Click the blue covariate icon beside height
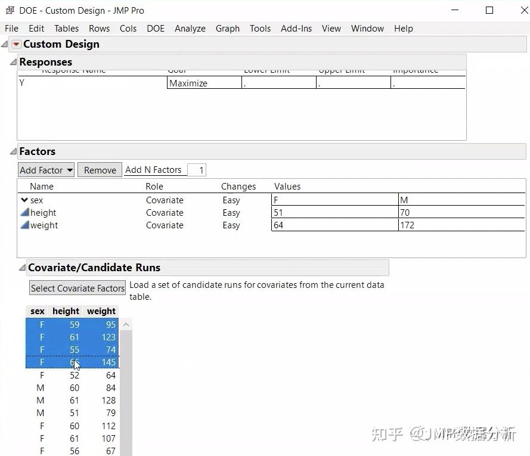The image size is (530, 456). (23, 212)
